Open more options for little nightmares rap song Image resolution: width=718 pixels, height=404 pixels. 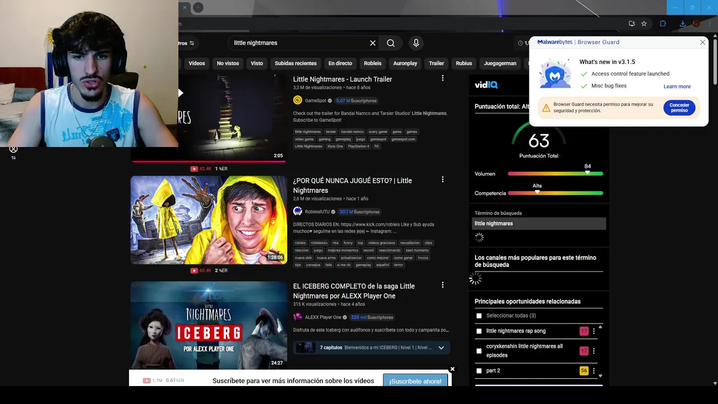point(593,331)
